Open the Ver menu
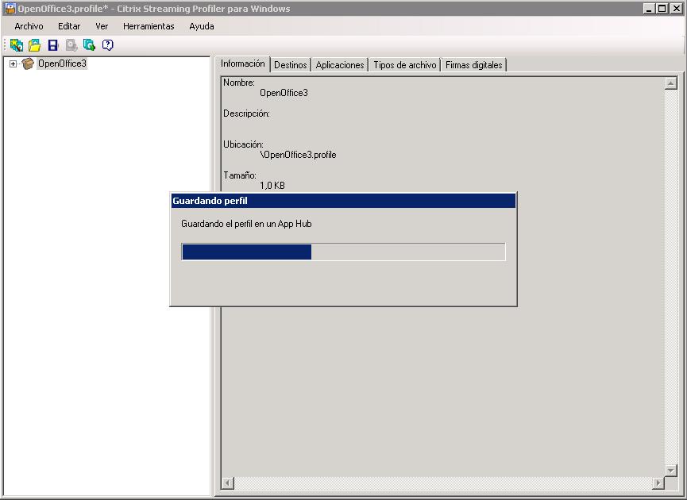 point(102,26)
